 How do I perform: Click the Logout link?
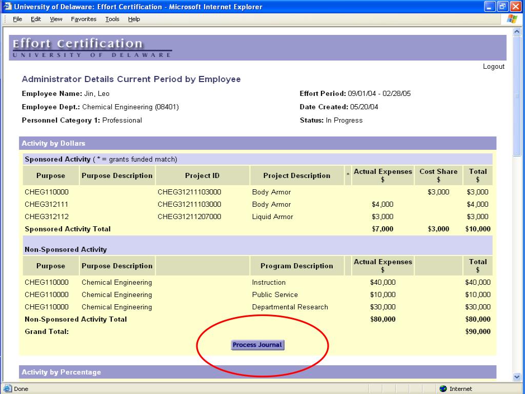(x=493, y=66)
